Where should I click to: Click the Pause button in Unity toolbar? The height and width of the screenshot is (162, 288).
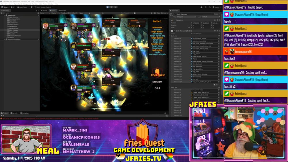(x=112, y=7)
